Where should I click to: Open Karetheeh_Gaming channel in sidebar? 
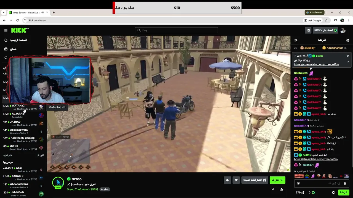pyautogui.click(x=23, y=139)
